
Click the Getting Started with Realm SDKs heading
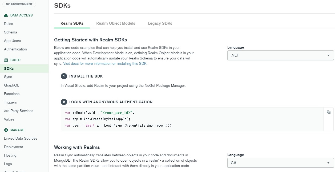90,40
